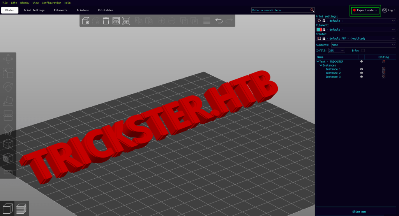Click the Add model toolbar icon
Image resolution: width=399 pixels, height=216 pixels.
86,21
